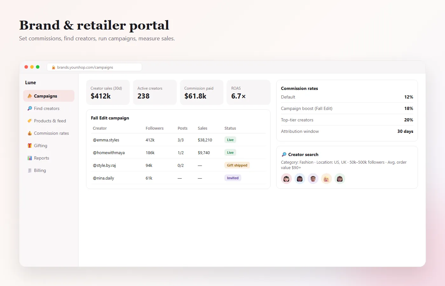Image resolution: width=445 pixels, height=286 pixels.
Task: Click the 3/3 posts cell
Action: click(181, 140)
